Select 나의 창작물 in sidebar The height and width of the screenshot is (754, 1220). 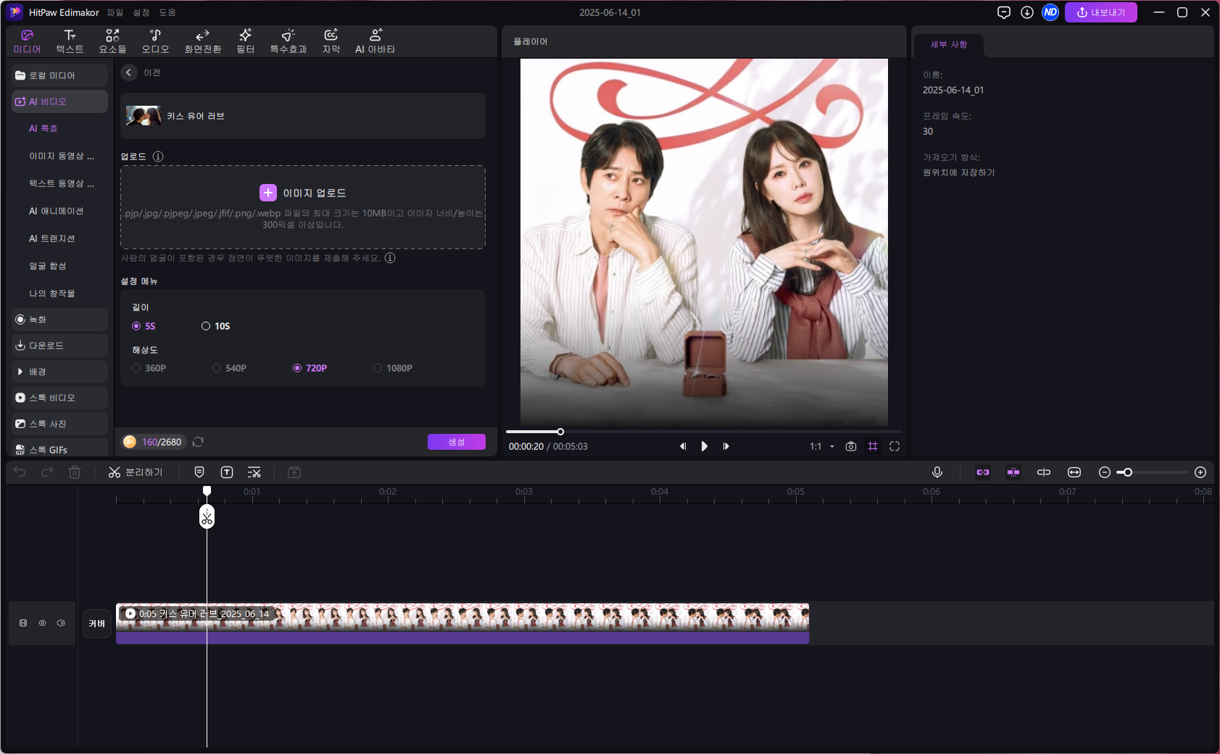click(x=52, y=293)
